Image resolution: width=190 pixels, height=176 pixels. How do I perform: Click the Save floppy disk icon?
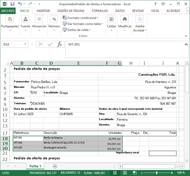tap(12, 4)
